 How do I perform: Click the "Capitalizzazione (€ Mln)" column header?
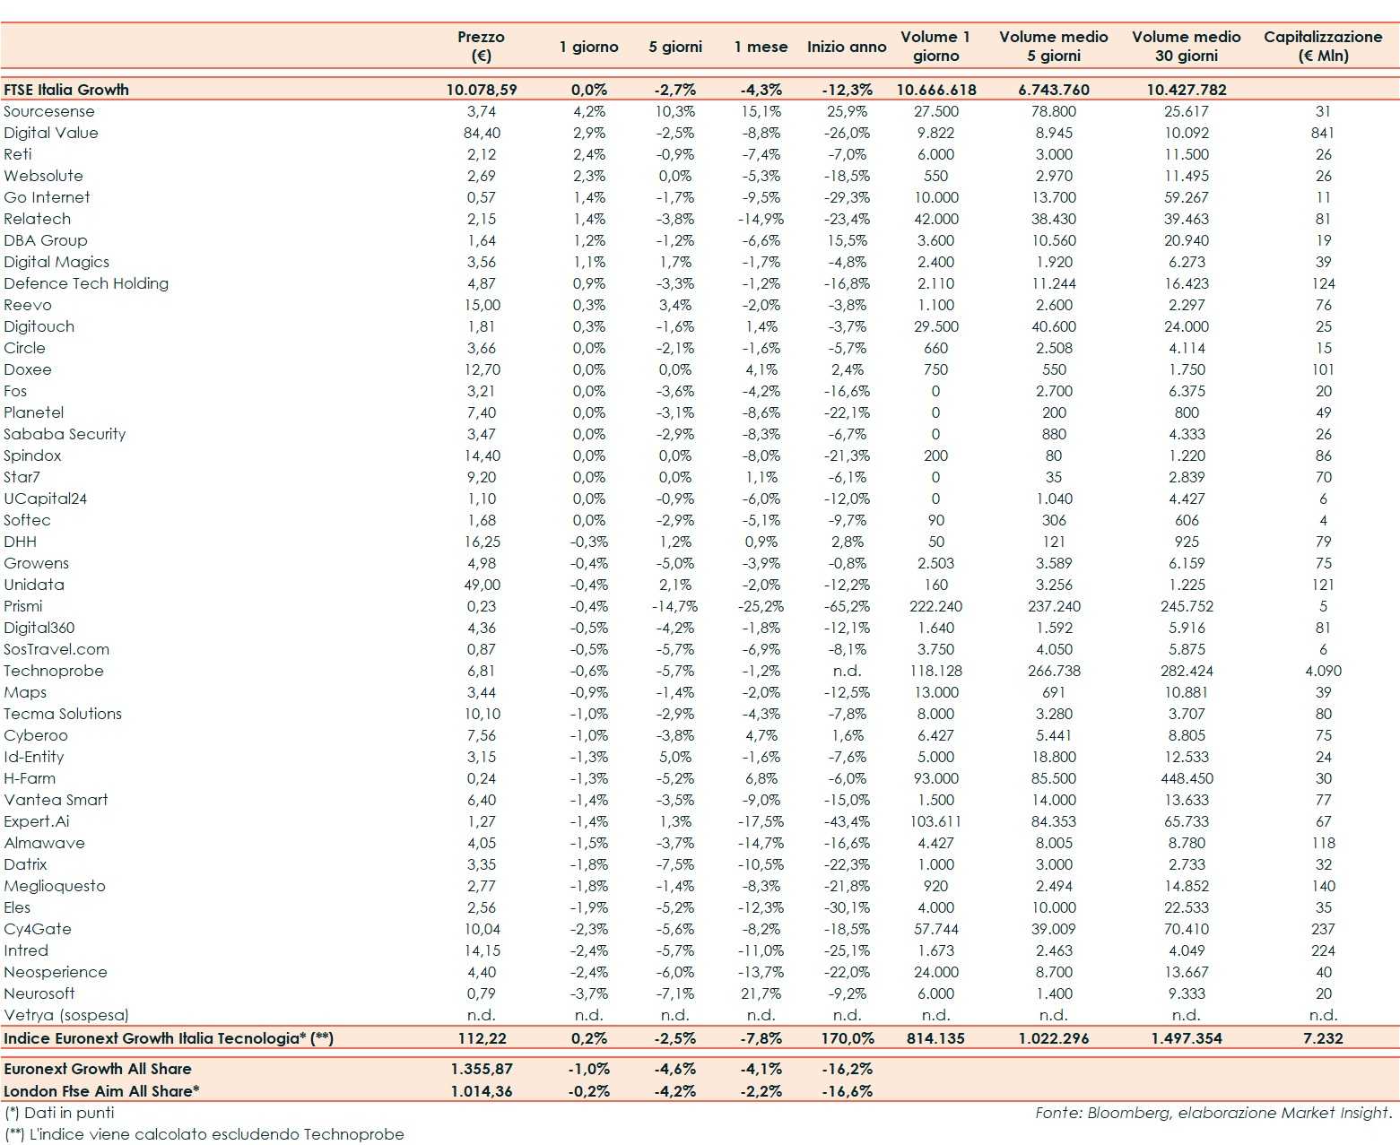[1323, 46]
